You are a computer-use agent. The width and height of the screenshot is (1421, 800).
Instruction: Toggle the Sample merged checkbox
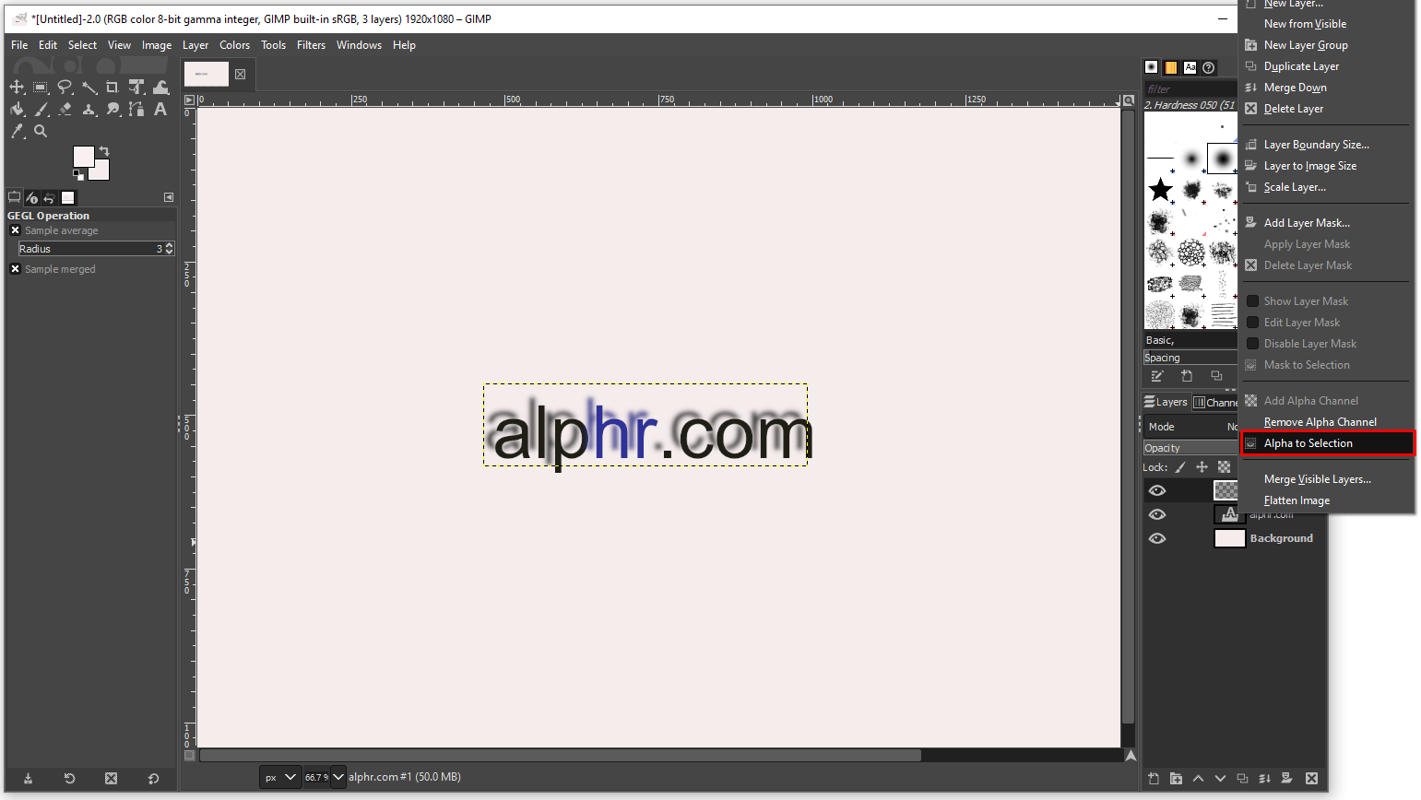point(15,269)
